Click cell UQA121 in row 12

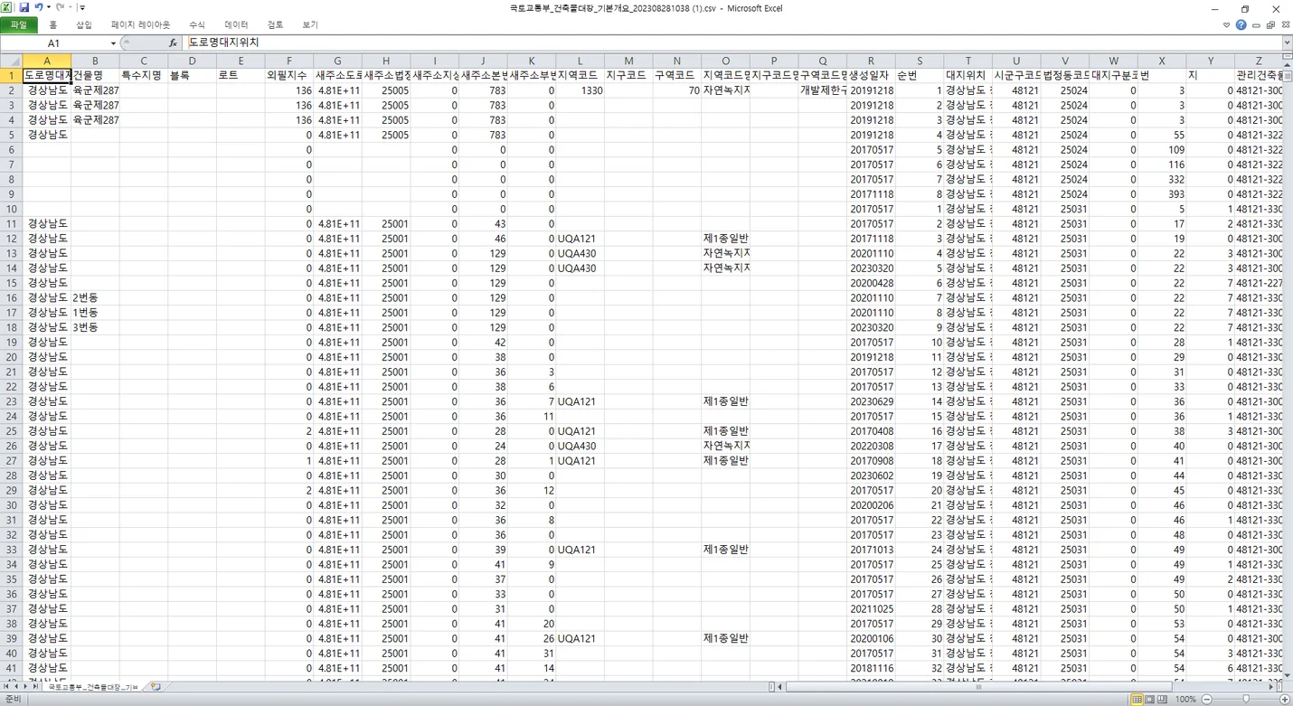point(580,239)
